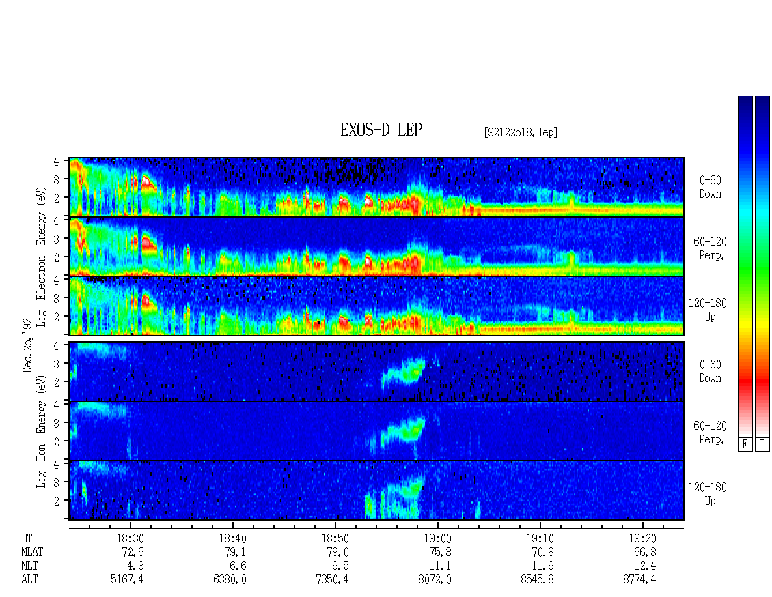
Task: Click the ion 60-120 Perp. spectrogram panel
Action: (x=376, y=431)
